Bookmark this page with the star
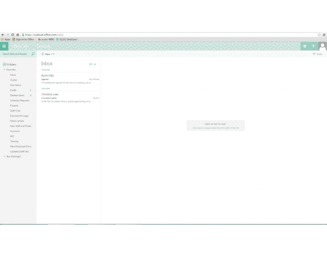This screenshot has height=257, width=327. 319,35
